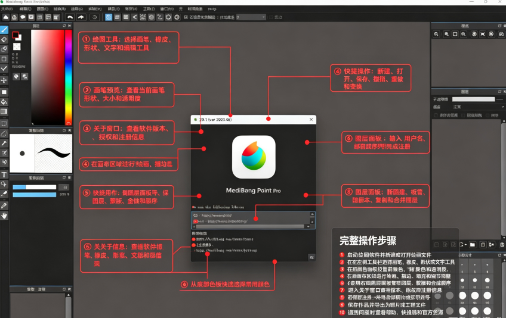
Task: Select the Gradient tool
Action: pyautogui.click(x=4, y=111)
